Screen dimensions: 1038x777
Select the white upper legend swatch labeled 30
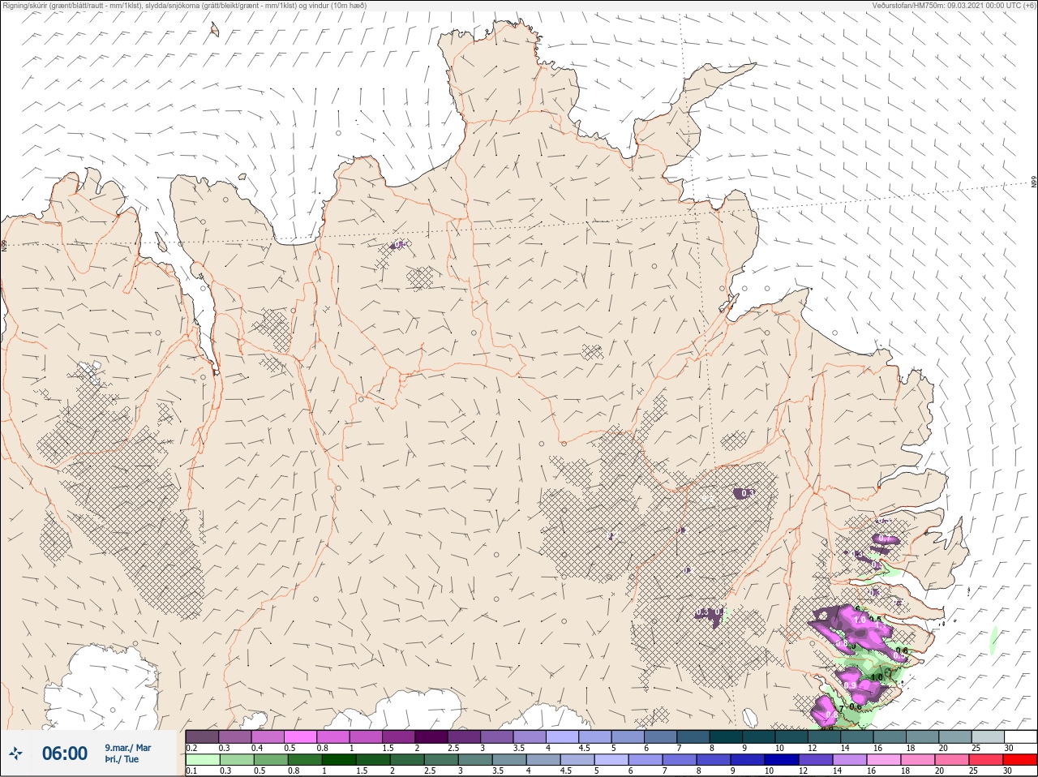pyautogui.click(x=1020, y=736)
